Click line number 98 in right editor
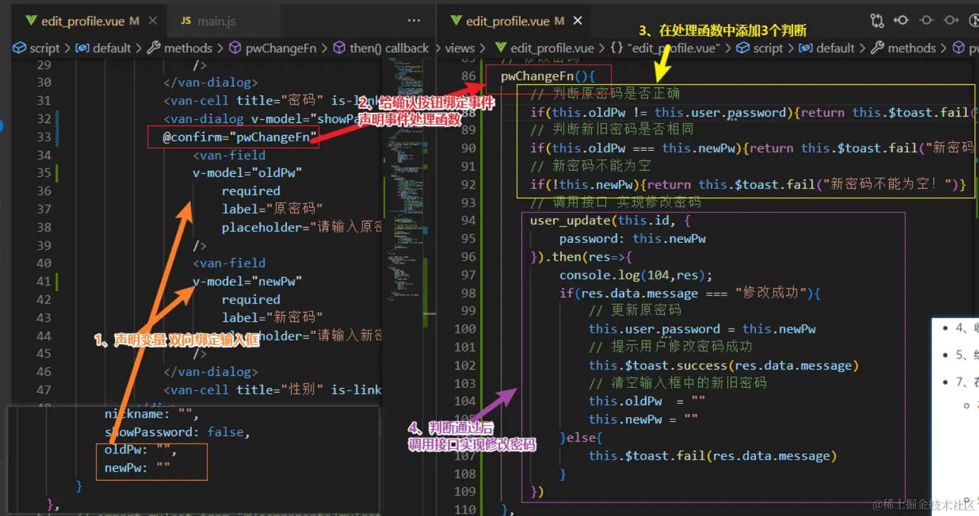The image size is (979, 516). click(x=468, y=293)
